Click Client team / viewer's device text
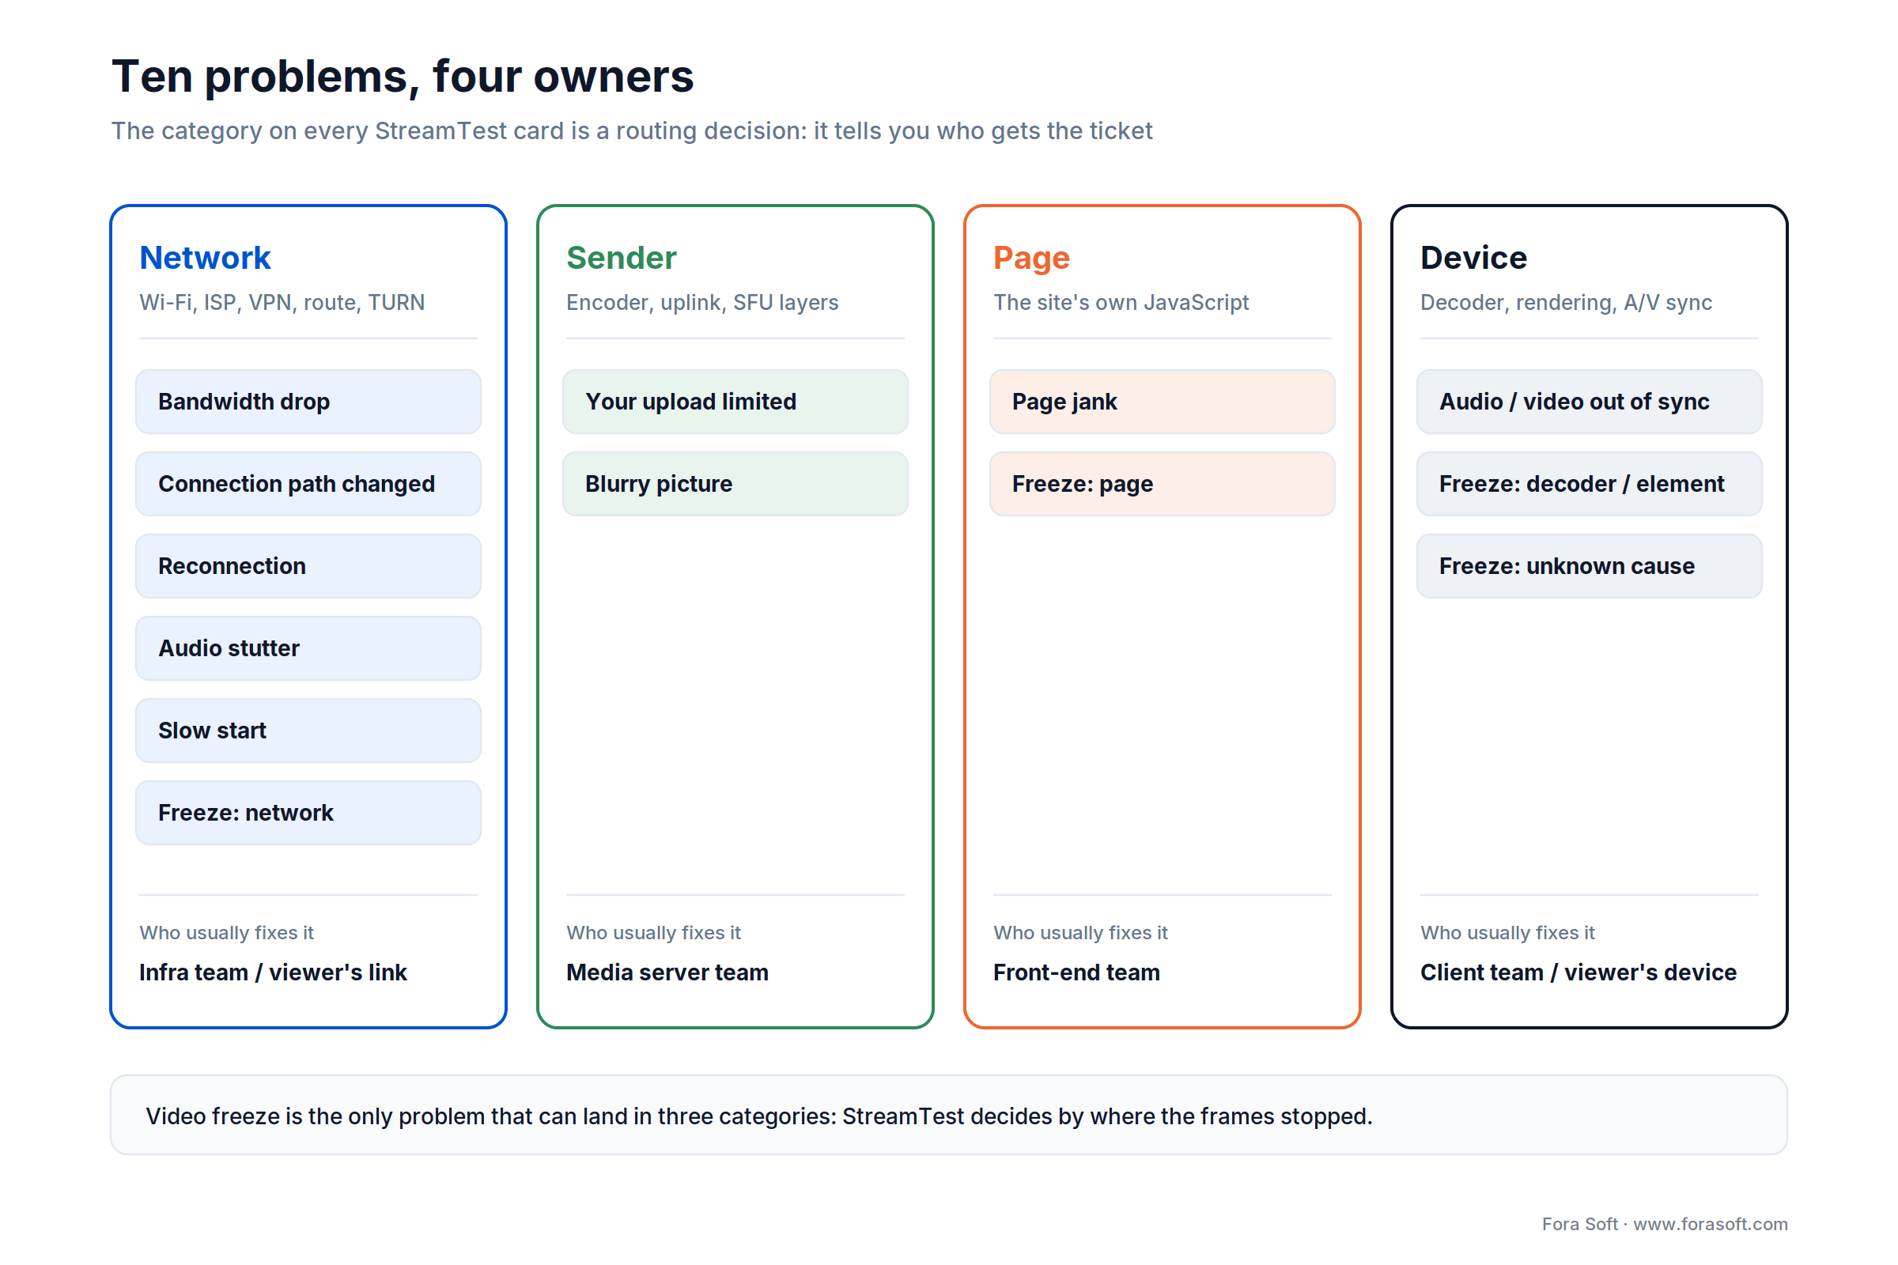Screen dimensions: 1898x1265 1579,972
